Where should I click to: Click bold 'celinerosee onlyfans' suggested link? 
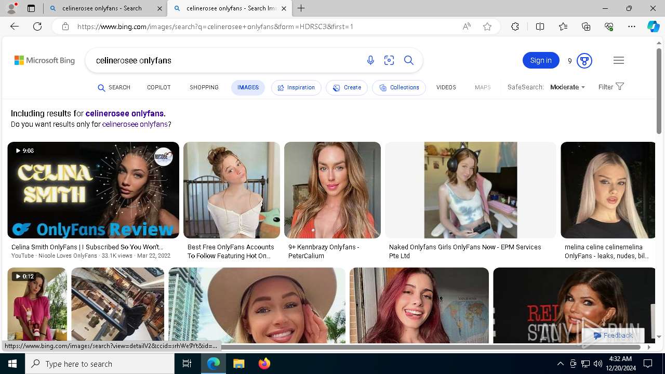click(x=125, y=114)
